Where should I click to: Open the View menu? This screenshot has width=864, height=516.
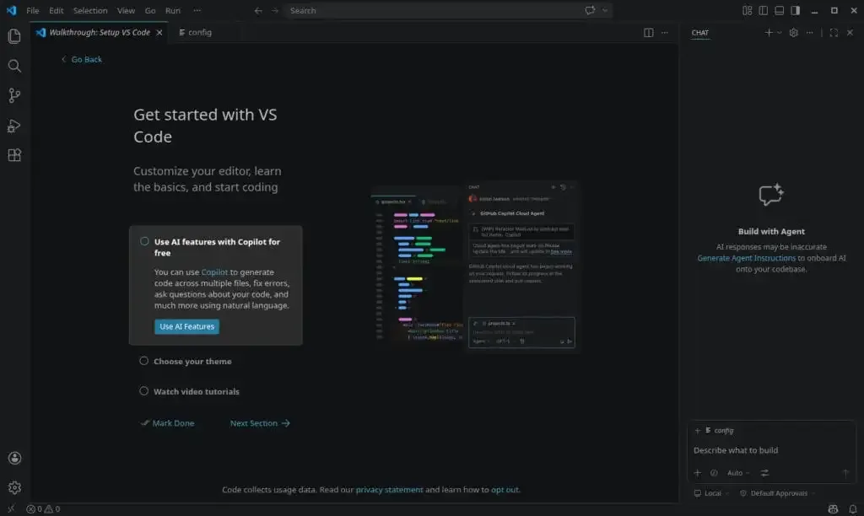tap(126, 10)
